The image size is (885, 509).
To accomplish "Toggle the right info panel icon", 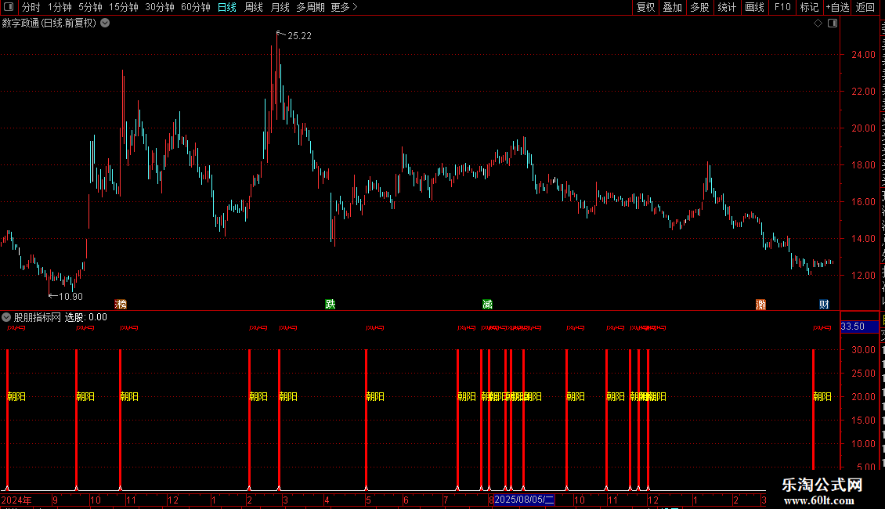I will (x=833, y=23).
